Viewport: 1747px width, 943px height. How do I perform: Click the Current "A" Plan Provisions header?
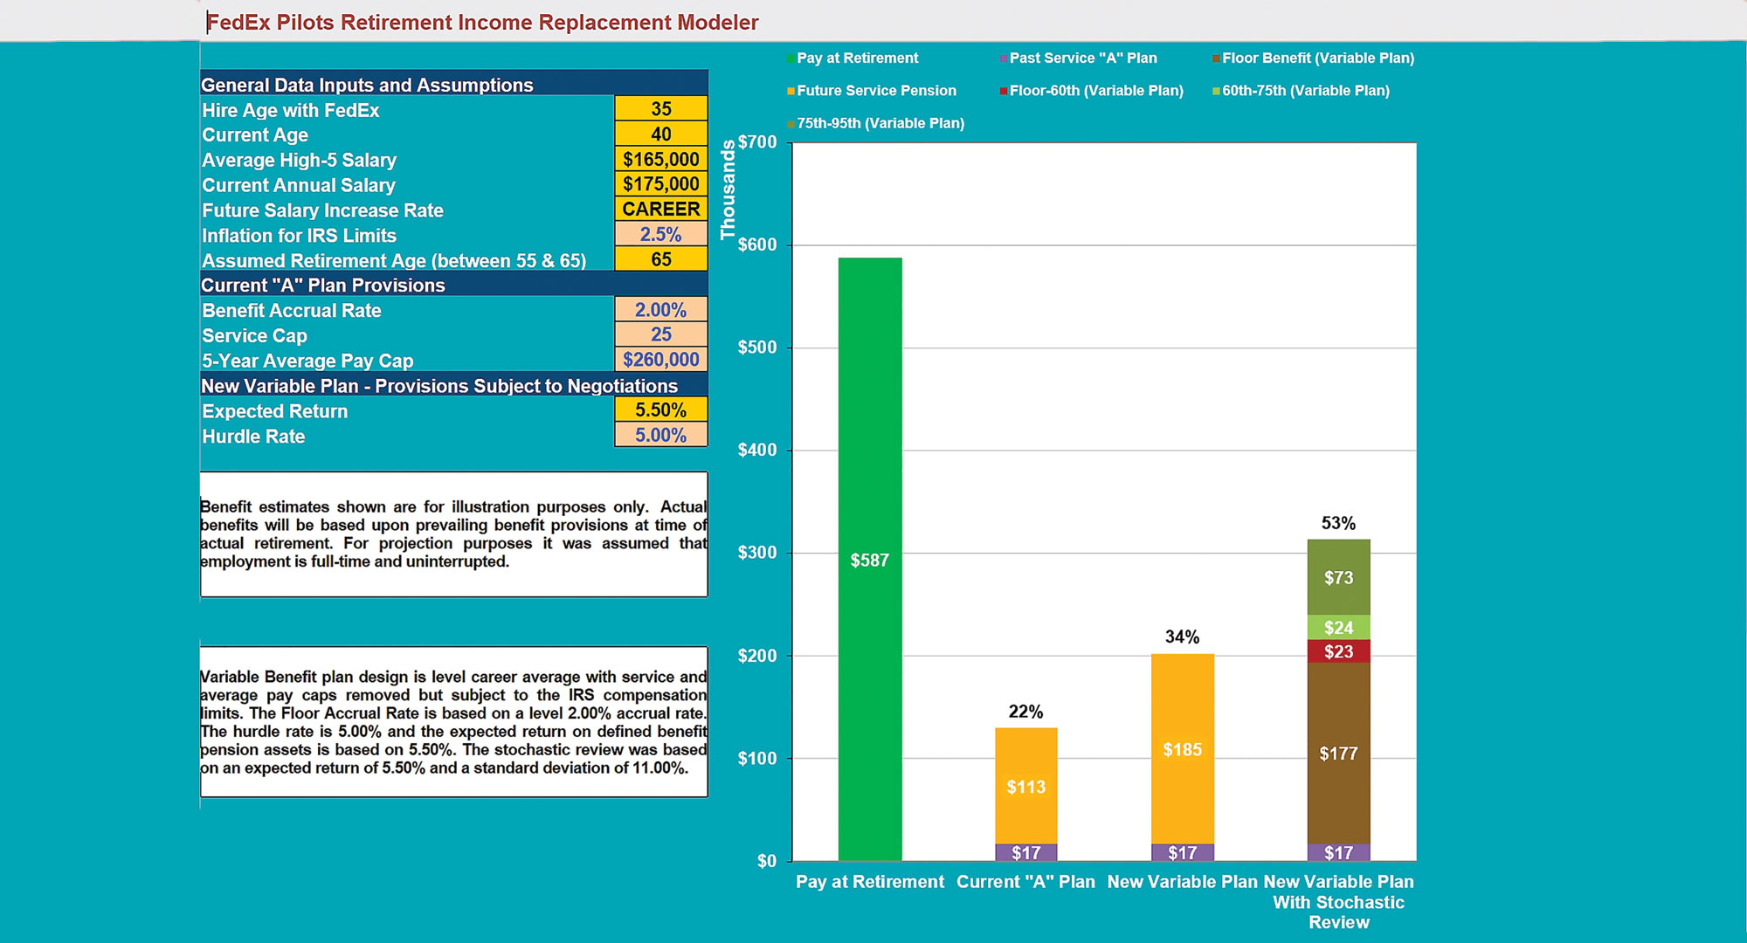click(x=454, y=285)
